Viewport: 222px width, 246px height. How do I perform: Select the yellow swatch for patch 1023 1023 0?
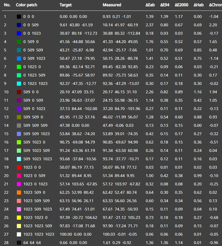pos(19,217)
